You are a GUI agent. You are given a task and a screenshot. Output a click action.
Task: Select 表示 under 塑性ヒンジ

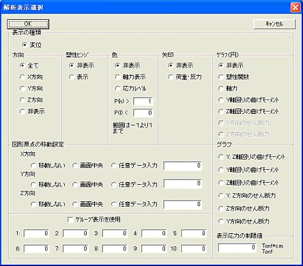[x=78, y=77]
